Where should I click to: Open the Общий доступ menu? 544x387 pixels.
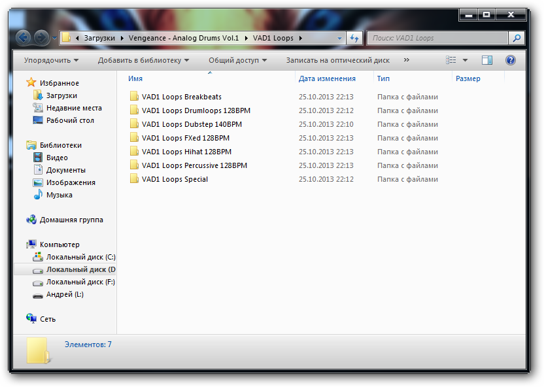238,60
